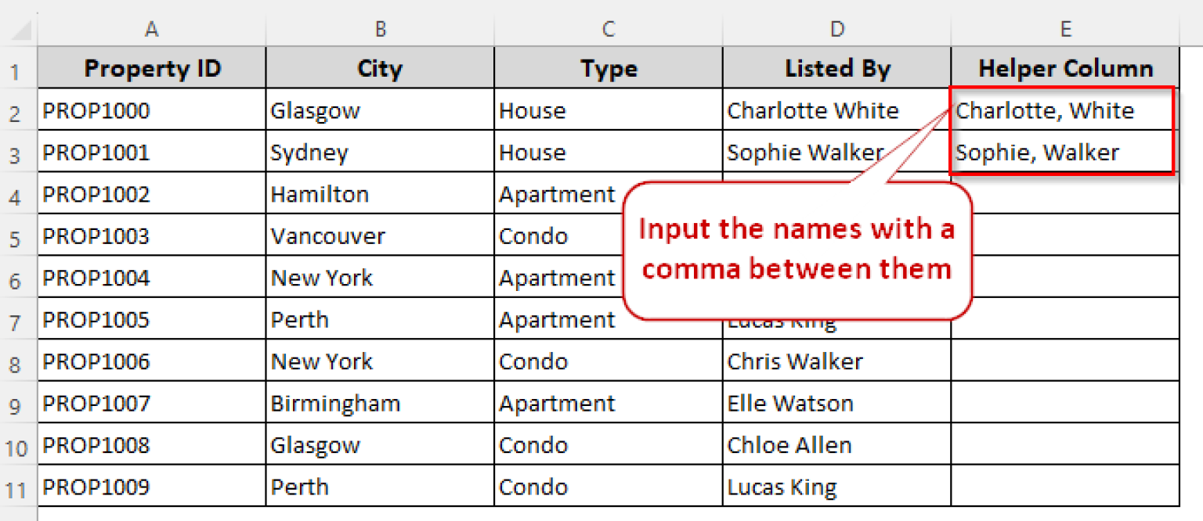The height and width of the screenshot is (521, 1203).
Task: Click the "Helper Column" header cell
Action: (1065, 69)
